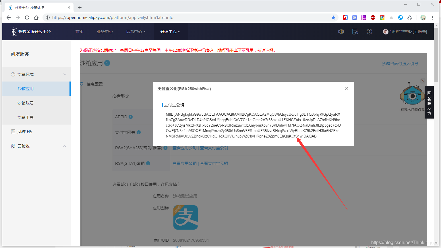Click RSA2 row 查看支付宝公钥 link
The image size is (441, 248).
click(x=214, y=148)
